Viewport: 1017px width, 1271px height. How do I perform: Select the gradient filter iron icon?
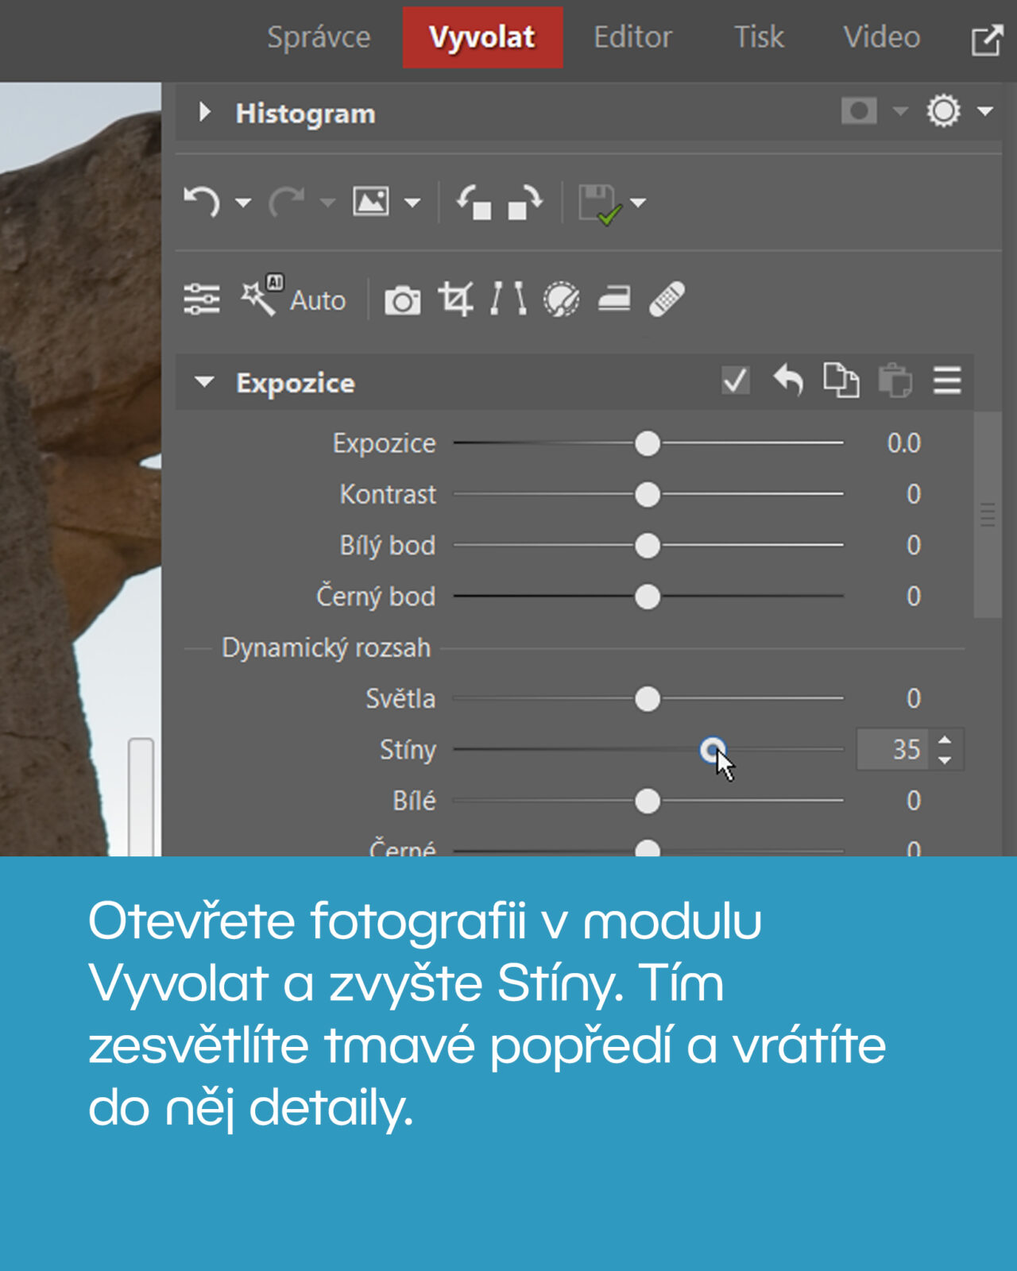pyautogui.click(x=614, y=299)
